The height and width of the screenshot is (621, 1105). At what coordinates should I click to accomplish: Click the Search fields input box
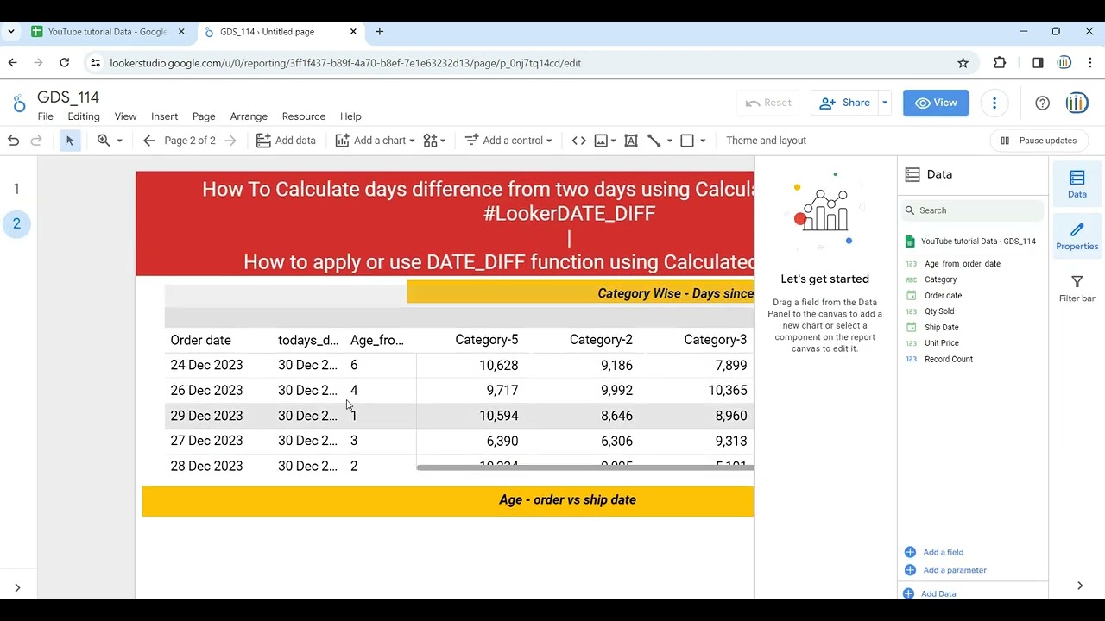tap(973, 210)
